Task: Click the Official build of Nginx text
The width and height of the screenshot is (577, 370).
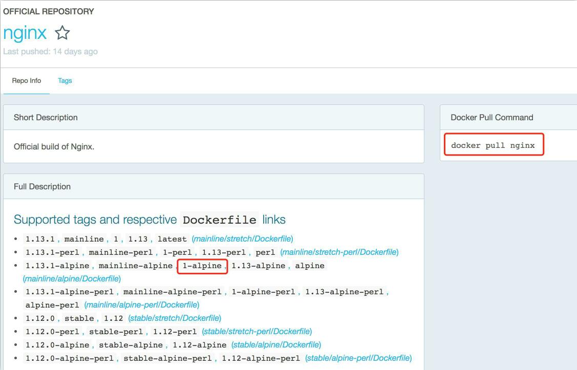Action: pyautogui.click(x=54, y=147)
